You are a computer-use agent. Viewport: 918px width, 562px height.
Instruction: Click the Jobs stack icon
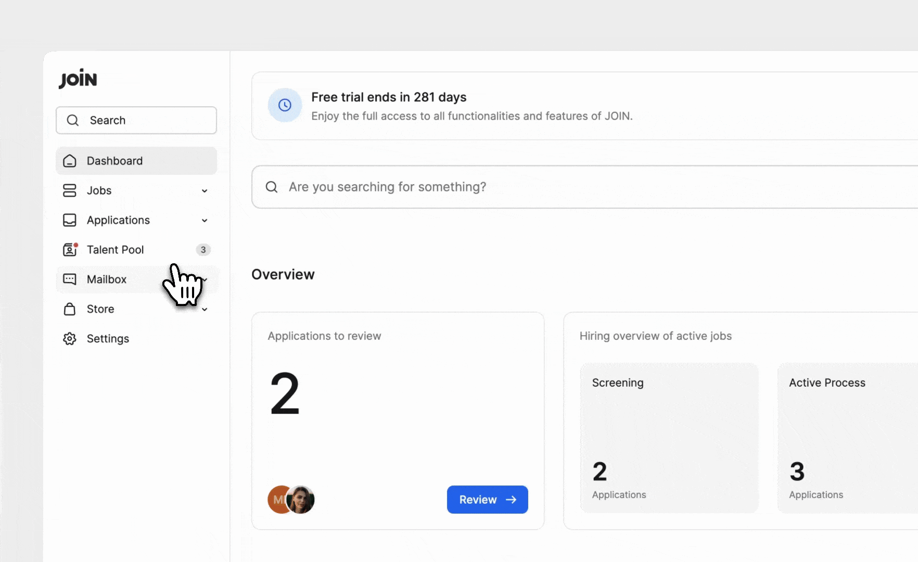(70, 191)
